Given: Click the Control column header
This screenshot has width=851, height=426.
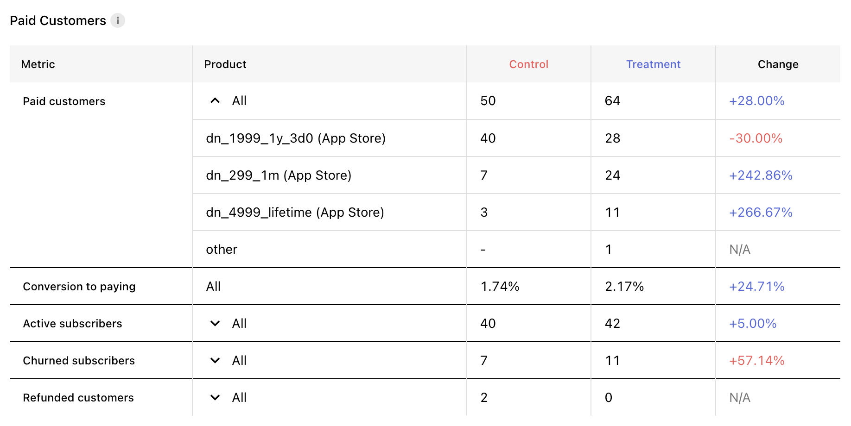Looking at the screenshot, I should pyautogui.click(x=529, y=64).
